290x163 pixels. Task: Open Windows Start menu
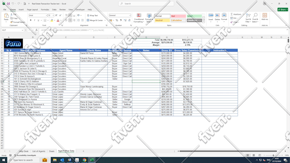point(3,160)
